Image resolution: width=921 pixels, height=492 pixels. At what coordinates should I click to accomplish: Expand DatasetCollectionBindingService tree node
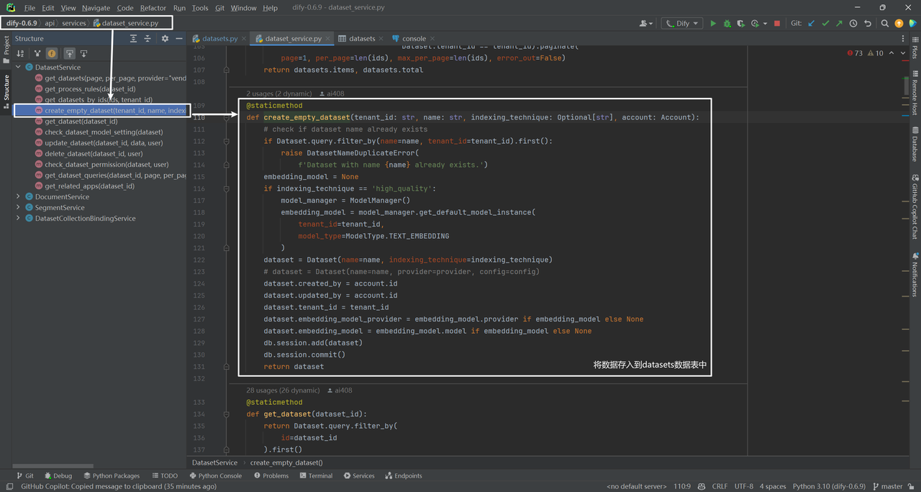tap(19, 218)
